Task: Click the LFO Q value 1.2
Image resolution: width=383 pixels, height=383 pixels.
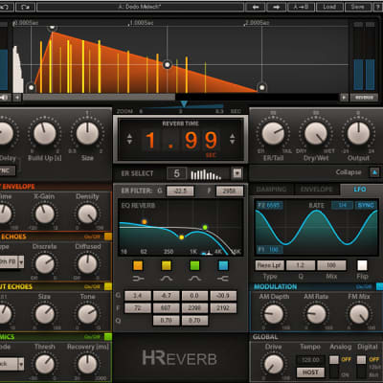Action: (x=301, y=265)
